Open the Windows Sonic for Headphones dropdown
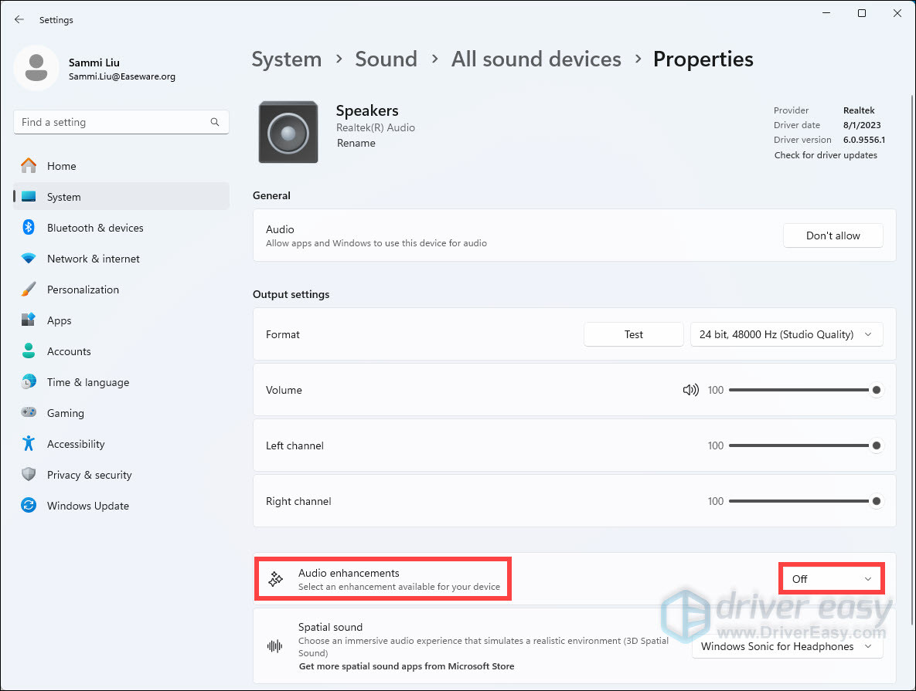Image resolution: width=916 pixels, height=691 pixels. (786, 646)
